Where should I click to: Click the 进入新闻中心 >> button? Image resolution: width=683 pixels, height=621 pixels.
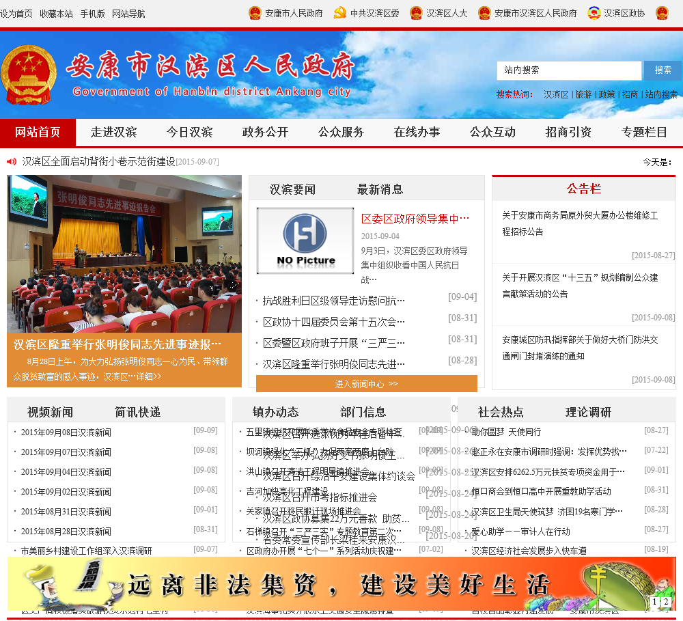(366, 383)
